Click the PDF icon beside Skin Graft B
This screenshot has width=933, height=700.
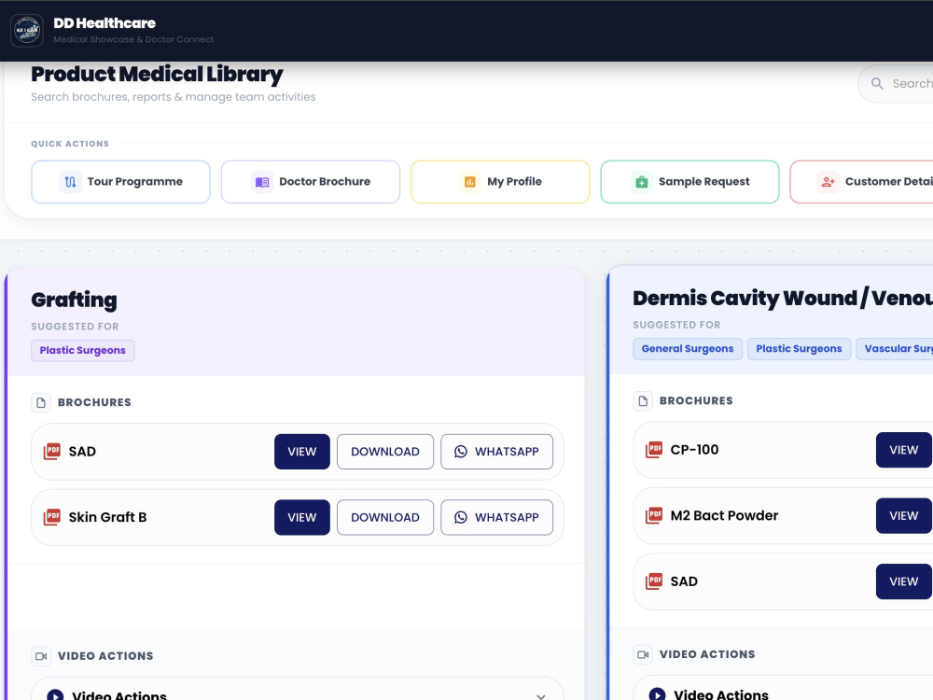click(x=52, y=517)
